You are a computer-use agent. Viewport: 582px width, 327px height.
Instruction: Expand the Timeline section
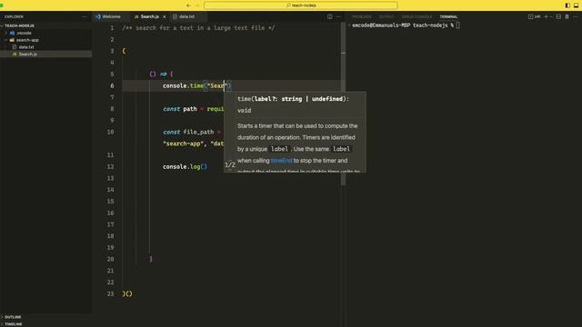(x=46, y=324)
